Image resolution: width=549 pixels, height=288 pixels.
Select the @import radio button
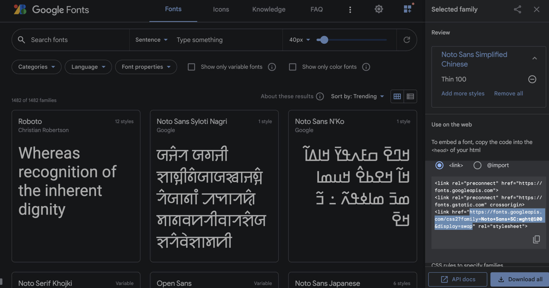(x=477, y=165)
